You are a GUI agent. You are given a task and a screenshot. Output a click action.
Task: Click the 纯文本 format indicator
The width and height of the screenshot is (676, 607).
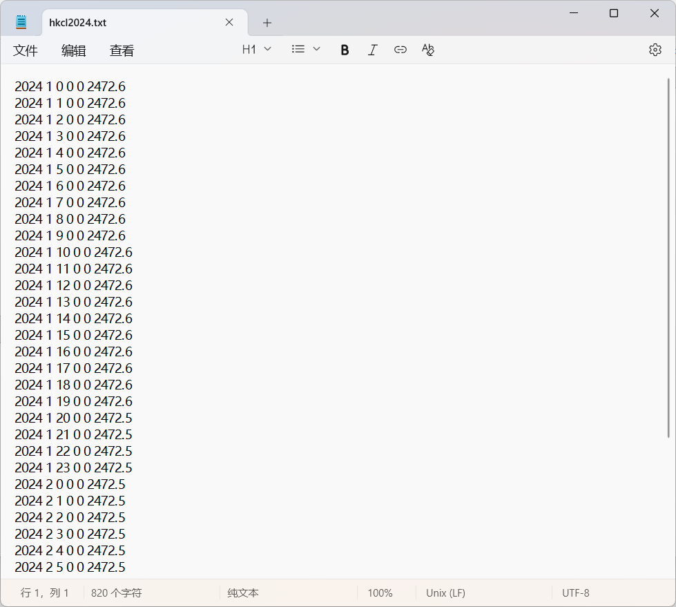[243, 593]
